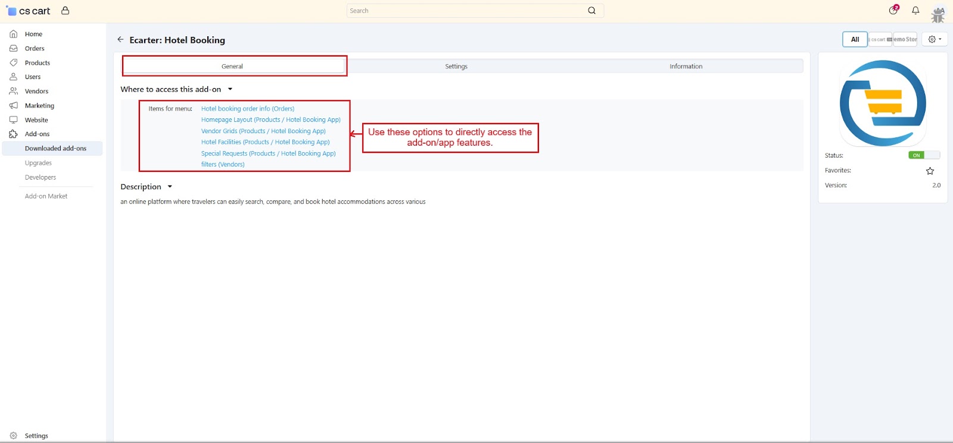Image resolution: width=953 pixels, height=443 pixels.
Task: Open the help icon with red badge
Action: click(x=893, y=10)
